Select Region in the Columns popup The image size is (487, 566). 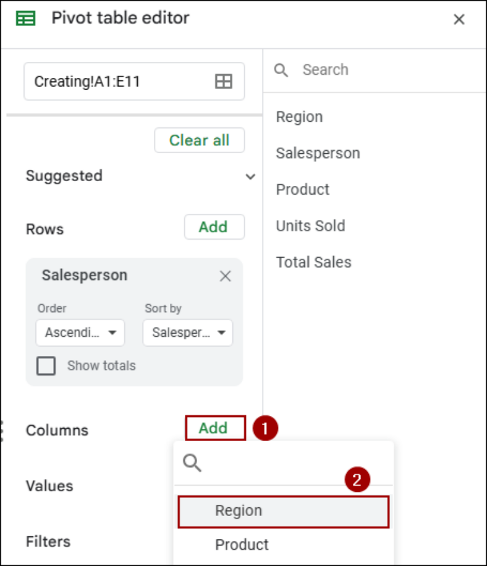pyautogui.click(x=284, y=512)
